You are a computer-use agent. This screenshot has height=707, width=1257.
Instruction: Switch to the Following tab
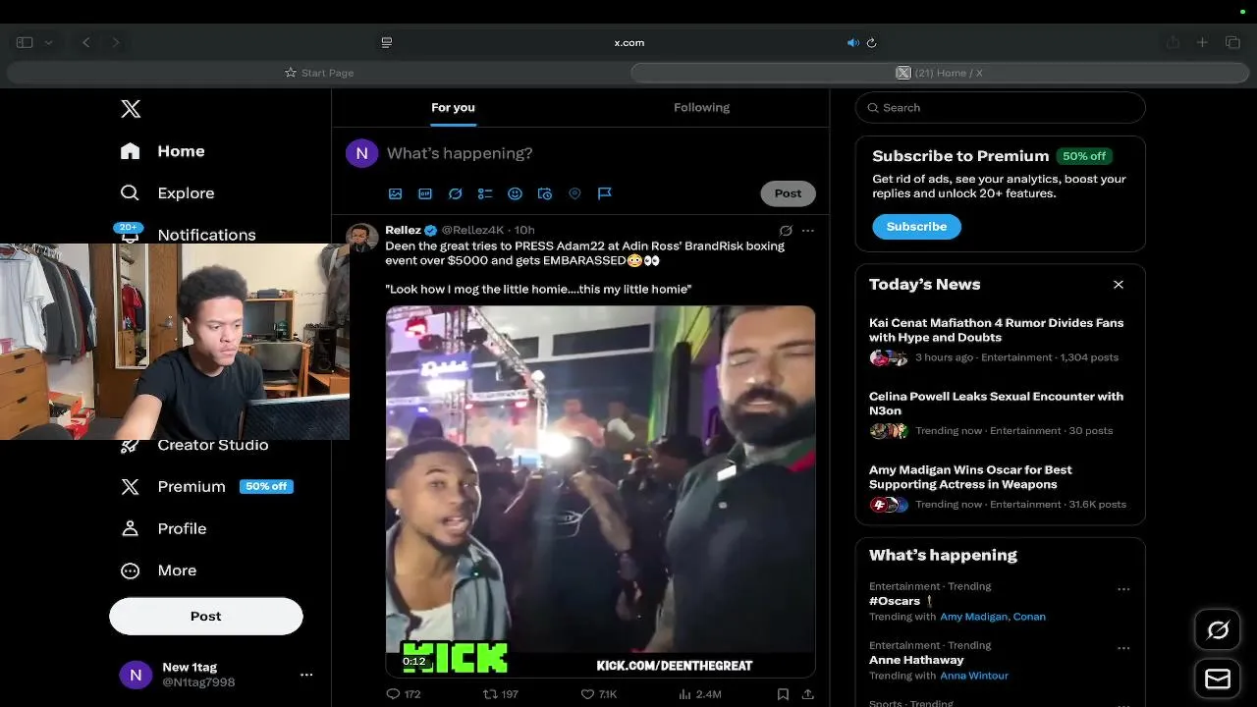(x=701, y=107)
